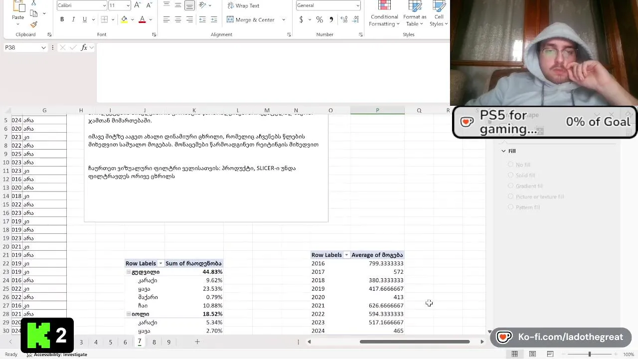Screen dimensions: 638x359
Task: Click the Insert Function fx icon
Action: coord(84,47)
